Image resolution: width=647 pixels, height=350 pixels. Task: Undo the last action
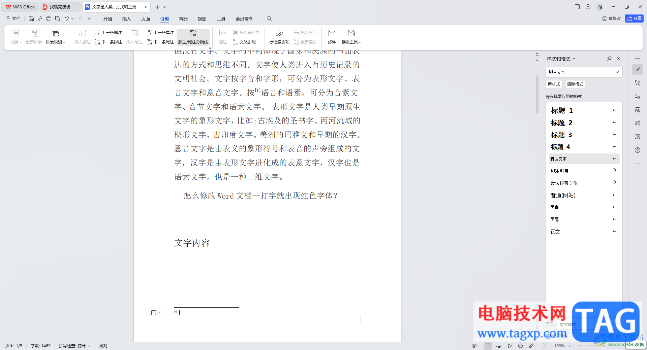(67, 19)
